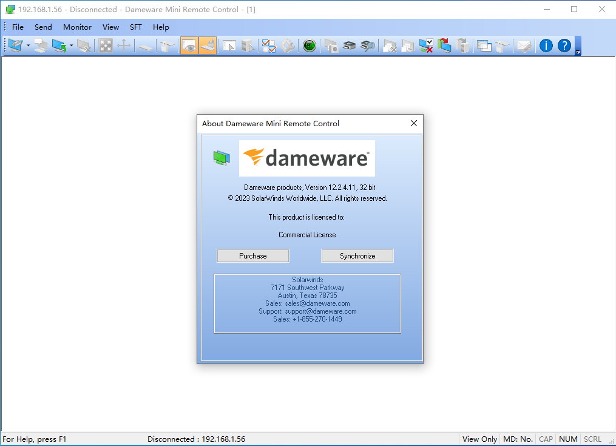Click the screenshot camera icon
The width and height of the screenshot is (616, 446).
point(331,46)
